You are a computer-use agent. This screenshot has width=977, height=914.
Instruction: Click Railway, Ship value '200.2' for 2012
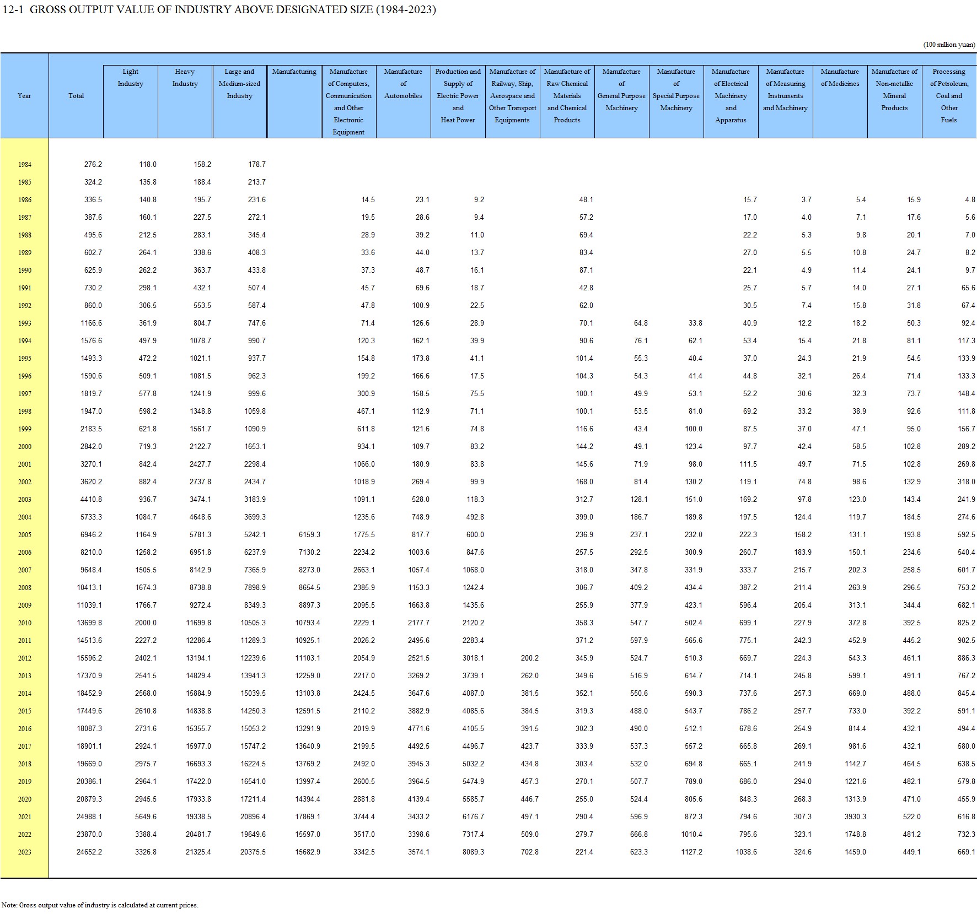pyautogui.click(x=529, y=658)
